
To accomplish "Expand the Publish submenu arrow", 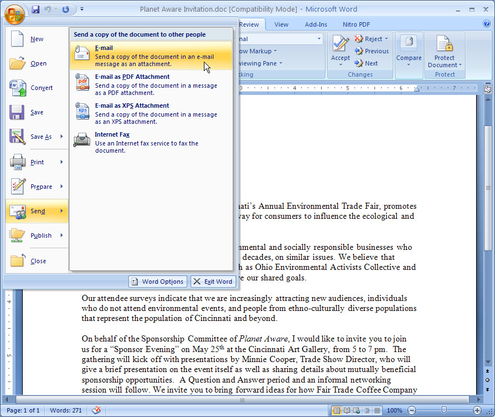I will pos(62,235).
